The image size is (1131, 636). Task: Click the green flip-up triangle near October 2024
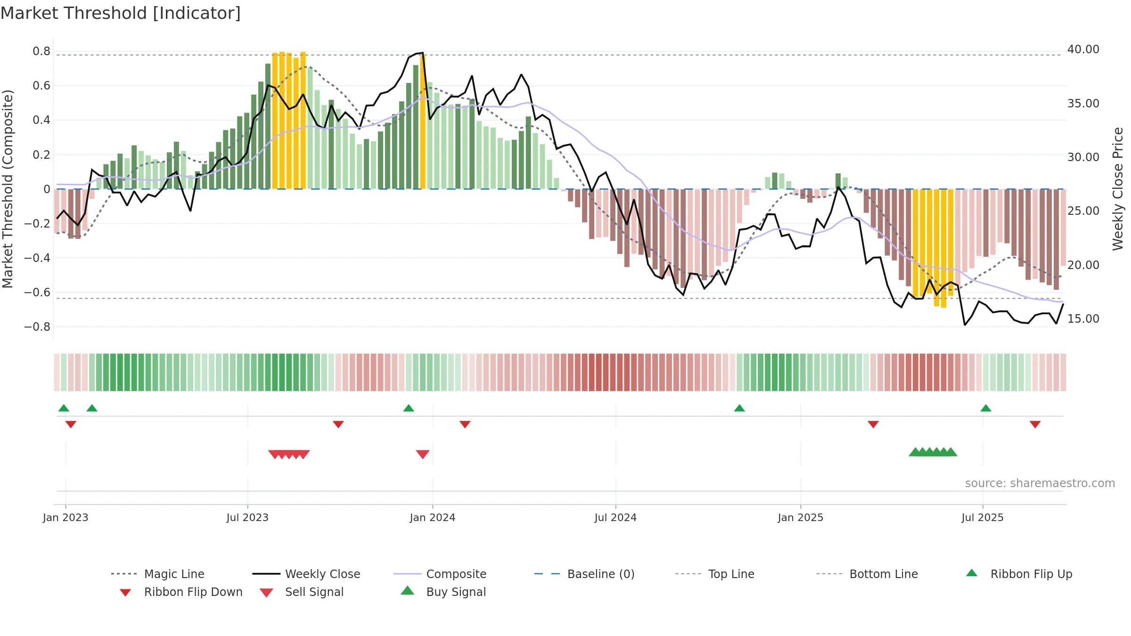pos(739,408)
